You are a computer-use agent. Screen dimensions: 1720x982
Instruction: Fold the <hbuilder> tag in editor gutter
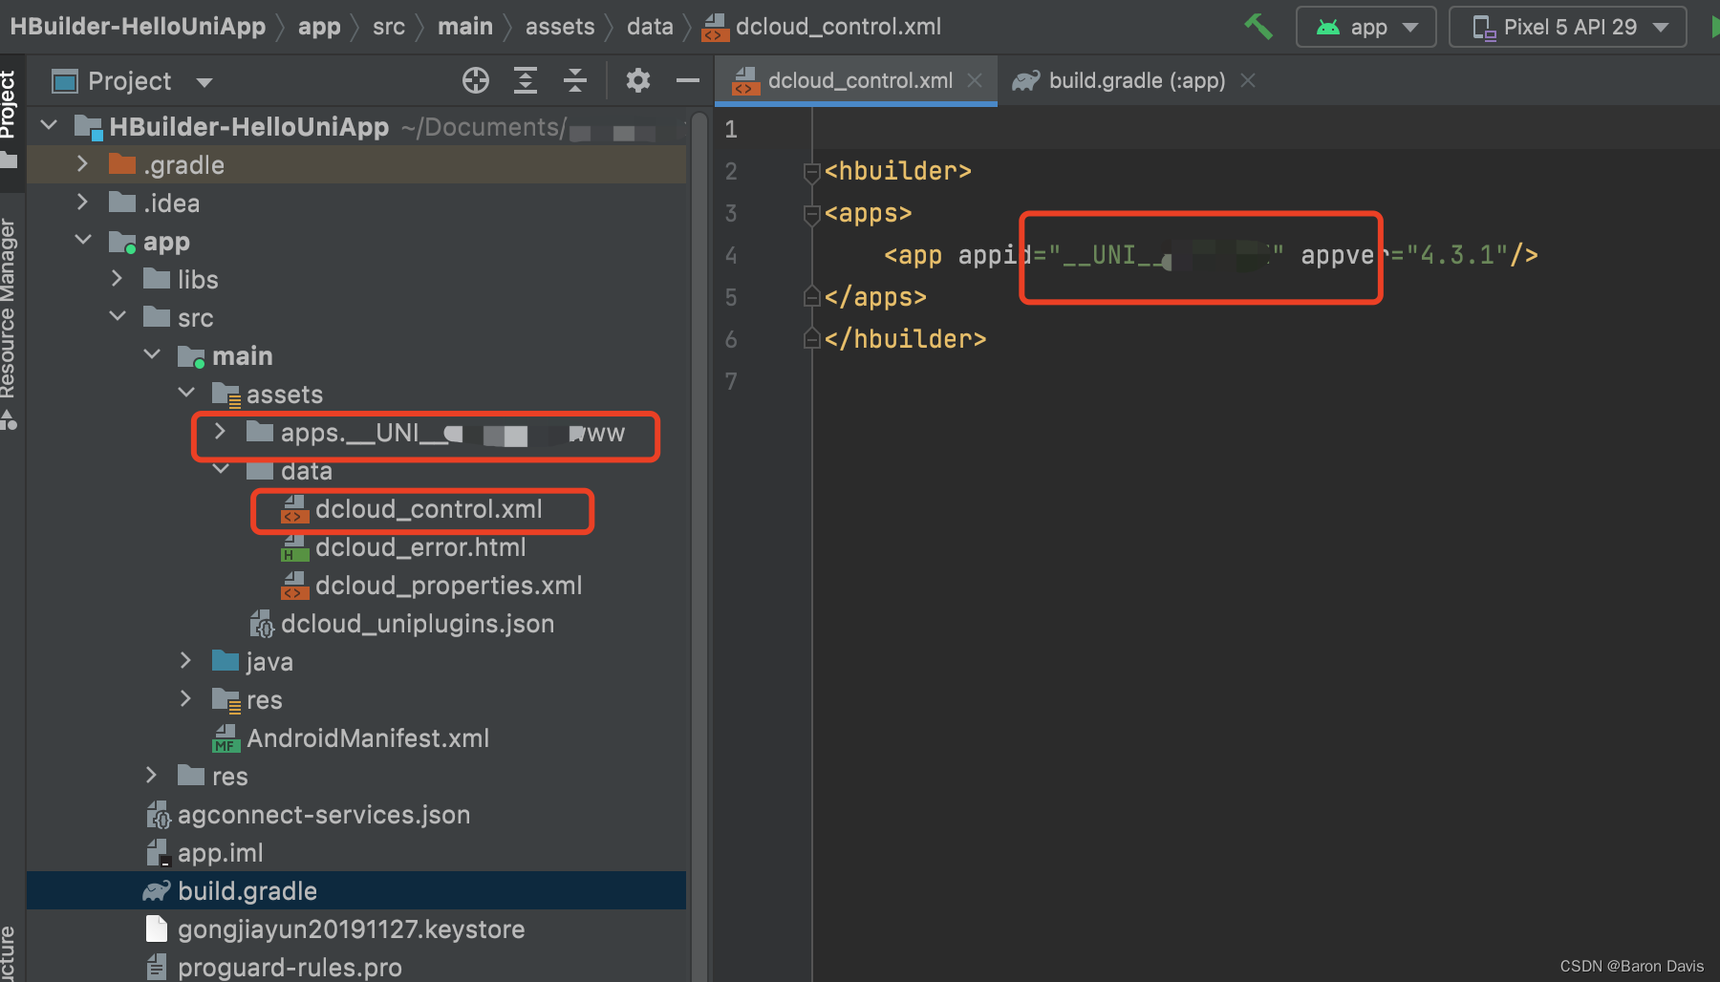[x=812, y=172]
